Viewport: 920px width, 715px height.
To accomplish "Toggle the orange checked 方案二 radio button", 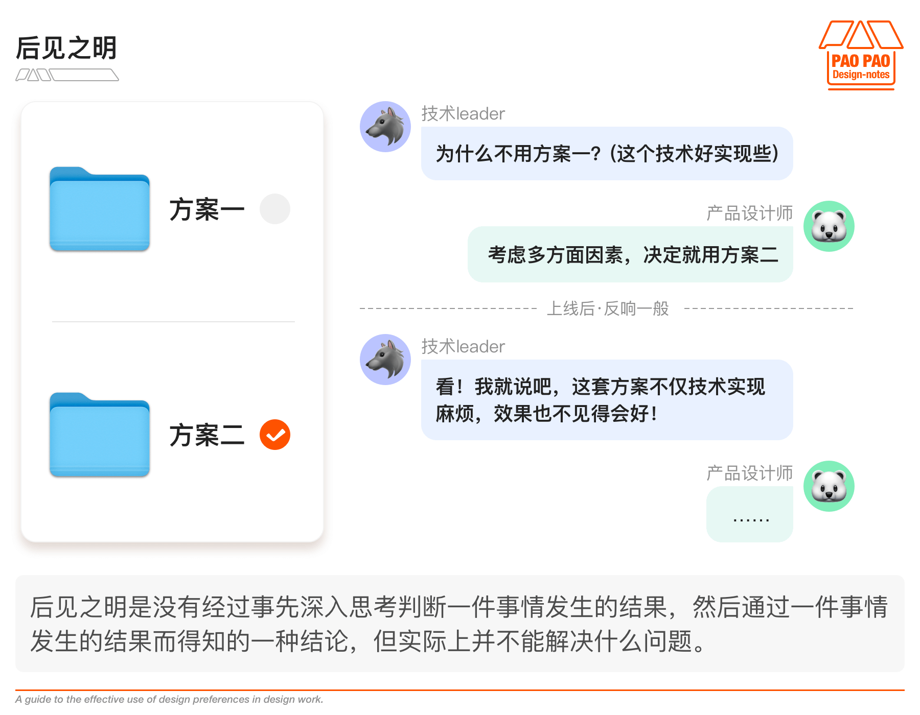I will 275,435.
